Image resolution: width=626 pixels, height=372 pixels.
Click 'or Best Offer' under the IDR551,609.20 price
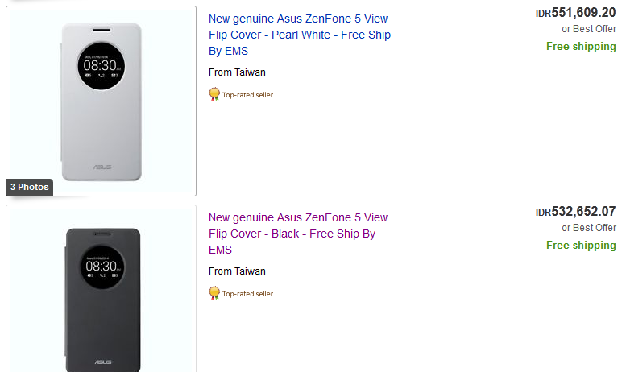coord(589,29)
